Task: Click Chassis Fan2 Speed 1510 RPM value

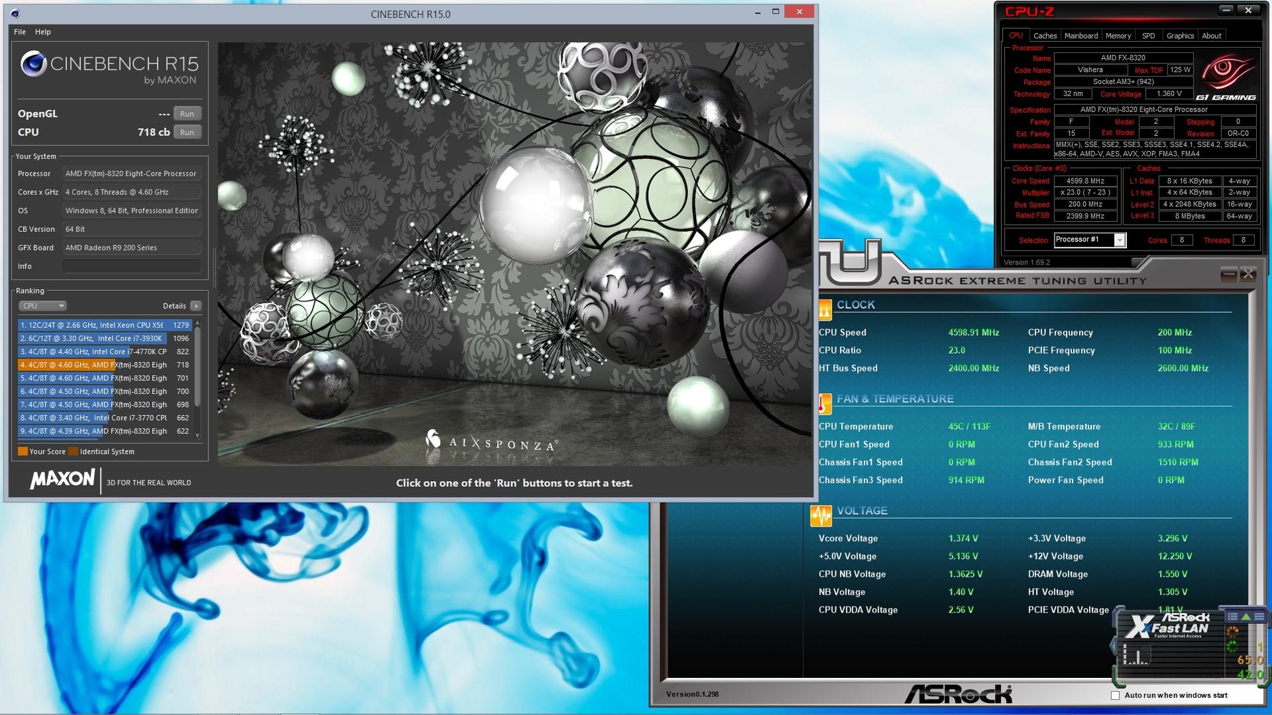Action: point(1178,463)
